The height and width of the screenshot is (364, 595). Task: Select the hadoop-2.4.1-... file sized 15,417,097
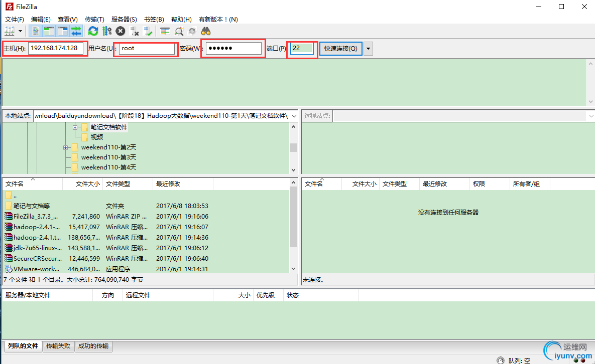coord(146,227)
